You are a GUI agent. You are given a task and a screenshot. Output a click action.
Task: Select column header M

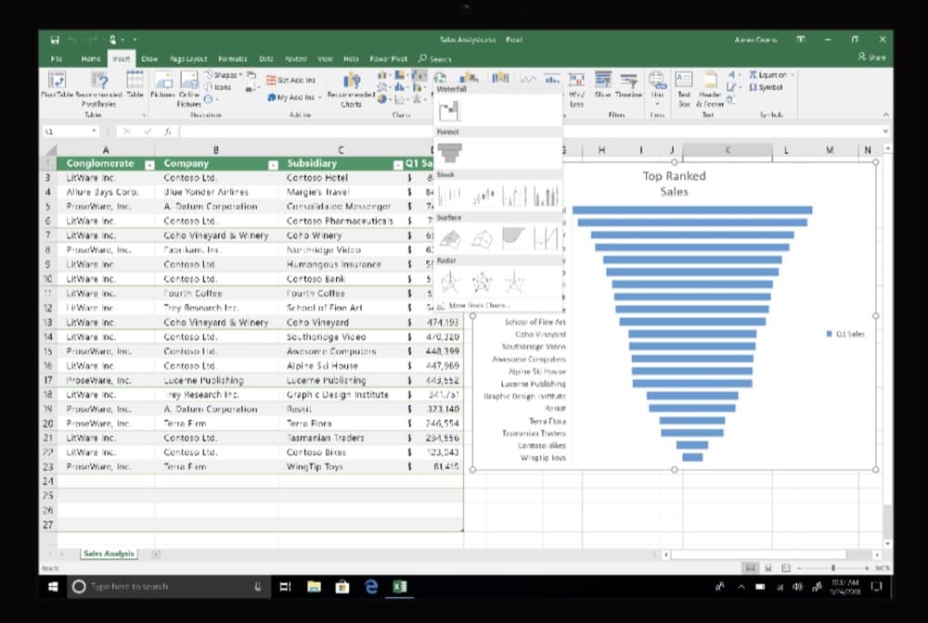830,150
